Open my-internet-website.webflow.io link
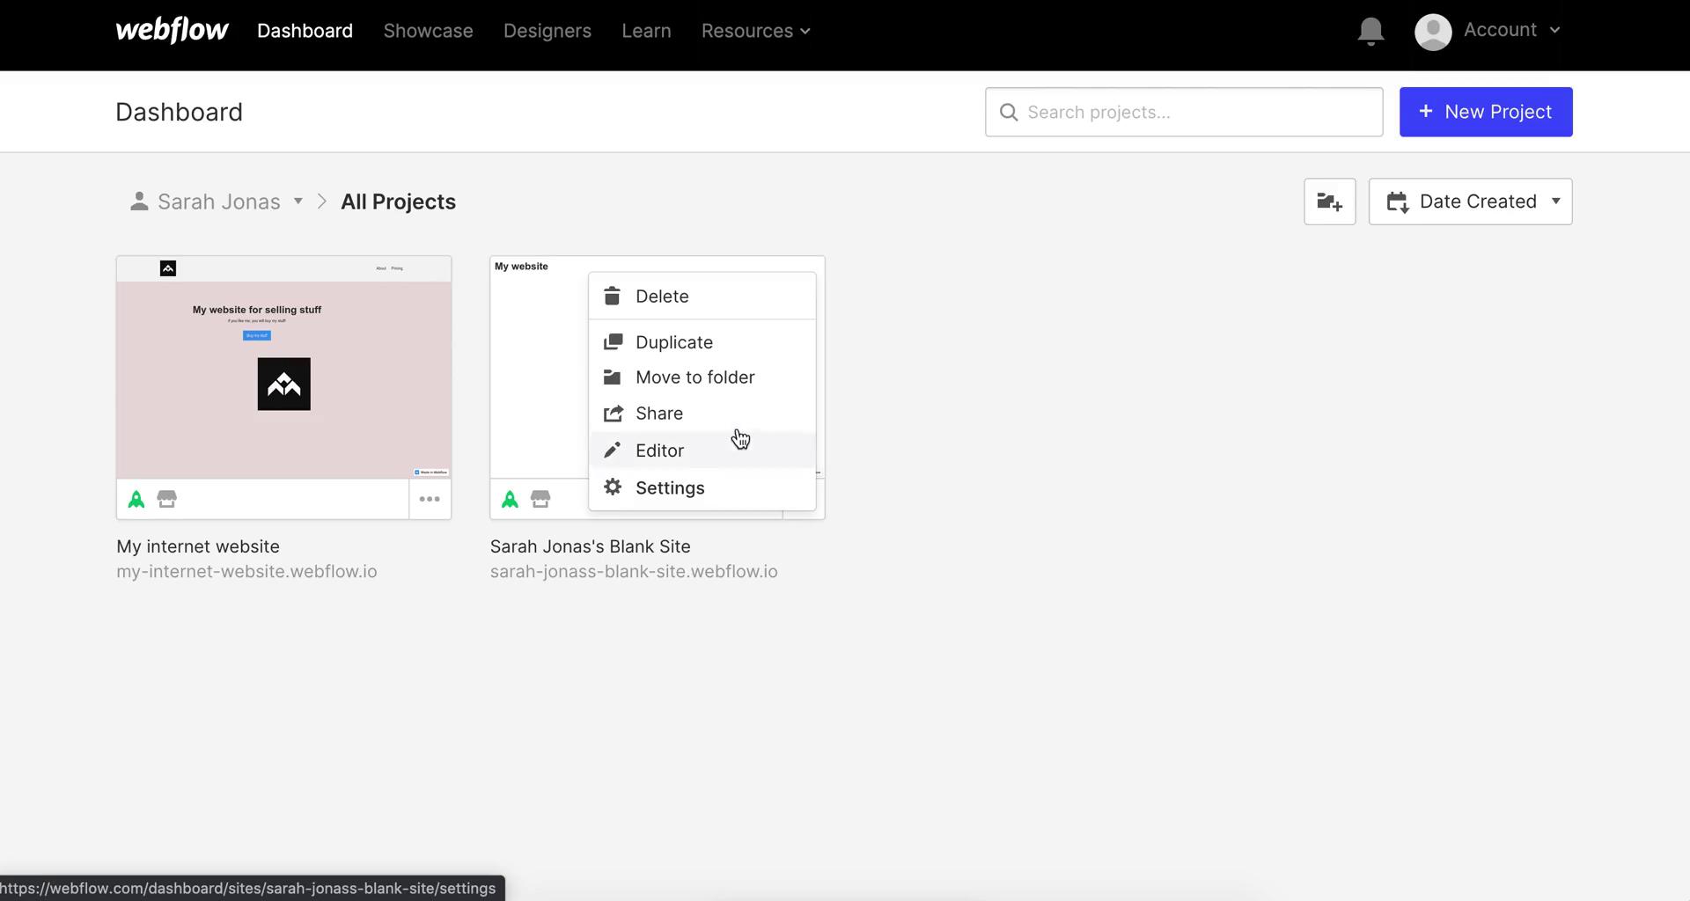The image size is (1690, 901). [x=246, y=571]
